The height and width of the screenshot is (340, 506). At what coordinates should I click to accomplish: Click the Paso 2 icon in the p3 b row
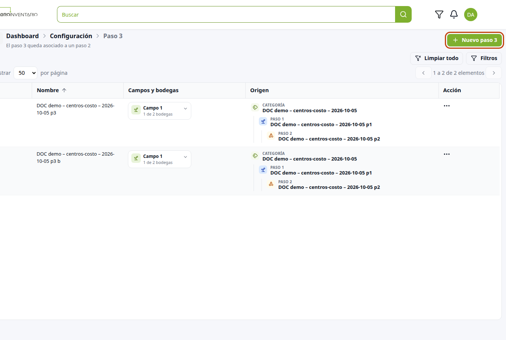pos(271,184)
